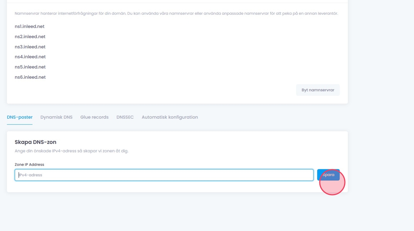414x231 pixels.
Task: Select the ns6.inleed.net nameserver entry
Action: click(30, 77)
